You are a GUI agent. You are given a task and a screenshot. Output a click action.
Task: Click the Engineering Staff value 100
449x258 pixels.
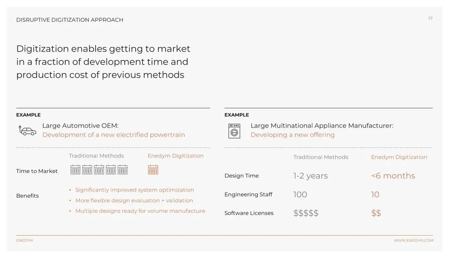300,194
